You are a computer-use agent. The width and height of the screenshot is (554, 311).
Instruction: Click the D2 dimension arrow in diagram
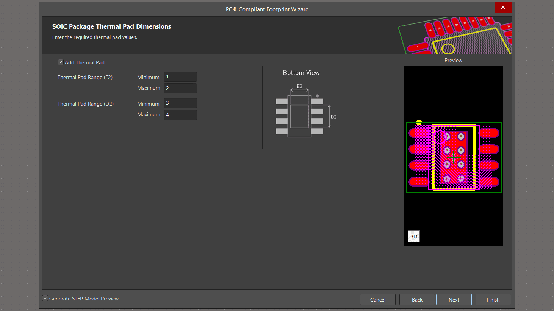point(329,116)
